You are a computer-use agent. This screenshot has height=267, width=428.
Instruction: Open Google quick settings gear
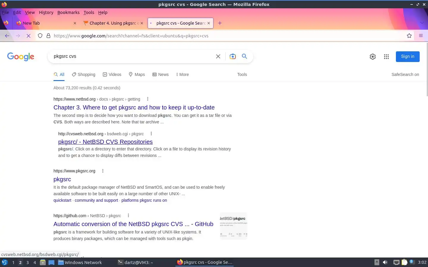coord(373,57)
